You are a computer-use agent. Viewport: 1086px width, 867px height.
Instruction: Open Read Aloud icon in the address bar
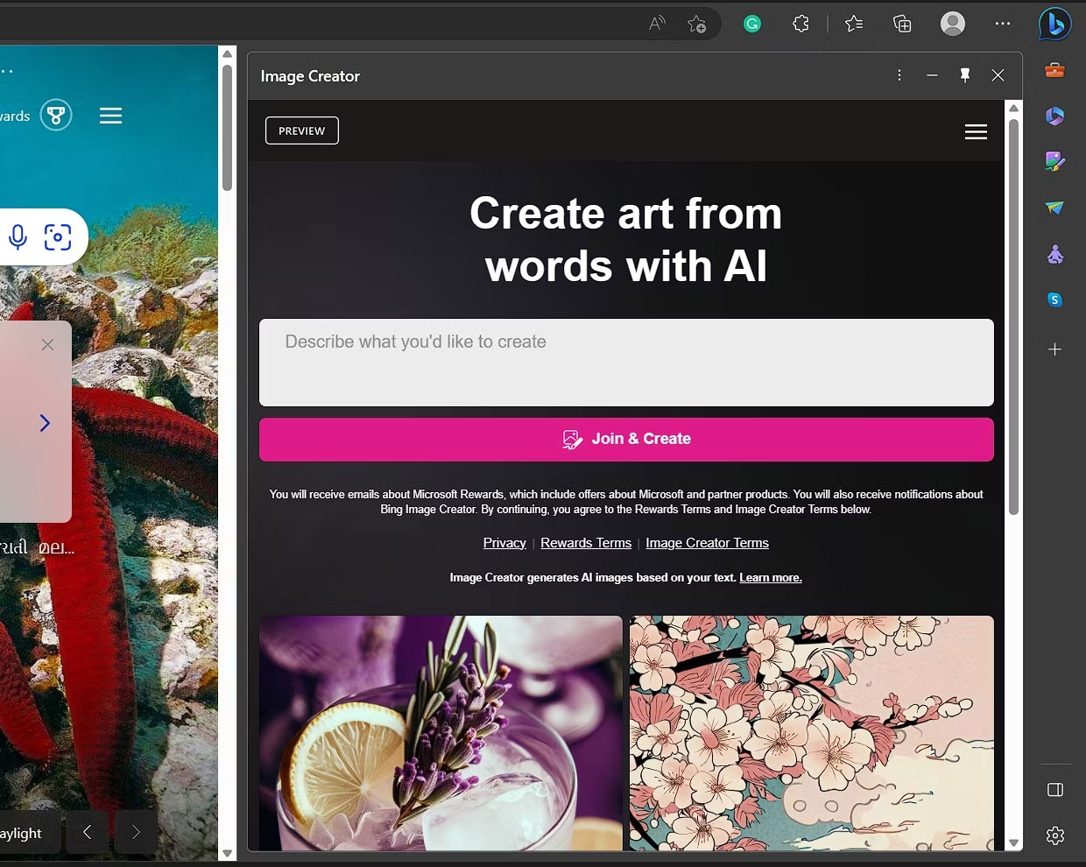coord(657,25)
